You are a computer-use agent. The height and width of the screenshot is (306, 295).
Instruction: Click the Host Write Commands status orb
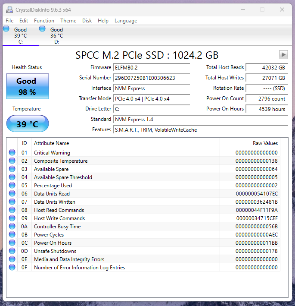12,218
